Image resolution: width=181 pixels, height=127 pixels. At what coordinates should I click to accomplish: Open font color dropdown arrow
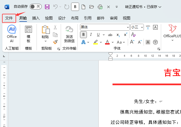point(113,42)
